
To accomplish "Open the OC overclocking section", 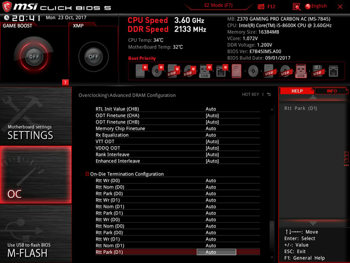I will coord(35,175).
